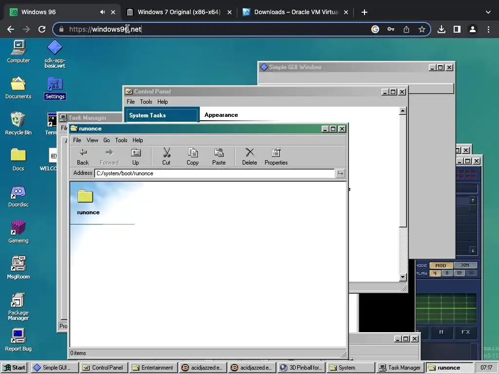Set tracker play channels to 4

point(435,273)
